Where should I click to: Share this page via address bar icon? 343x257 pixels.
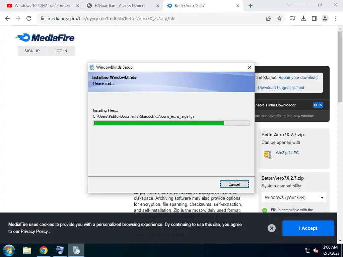pyautogui.click(x=269, y=19)
